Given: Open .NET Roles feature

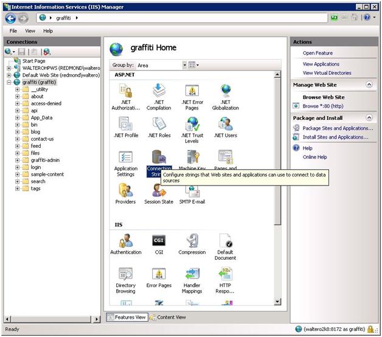Looking at the screenshot, I should tap(159, 127).
